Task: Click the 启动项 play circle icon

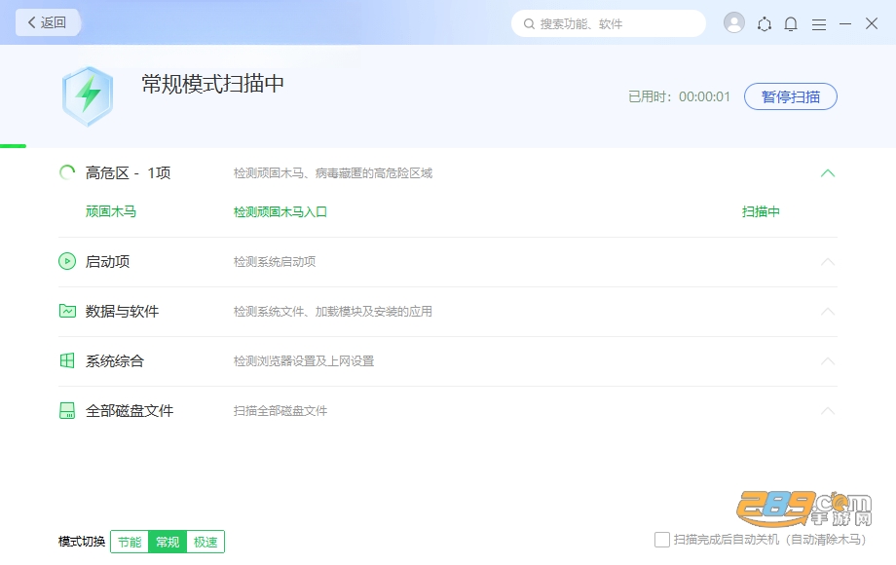Action: [x=67, y=261]
